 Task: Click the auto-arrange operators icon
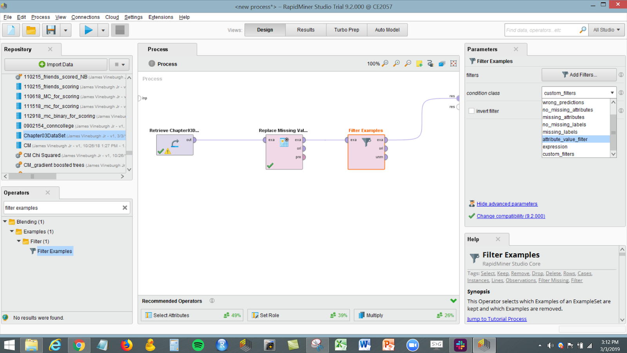point(442,64)
